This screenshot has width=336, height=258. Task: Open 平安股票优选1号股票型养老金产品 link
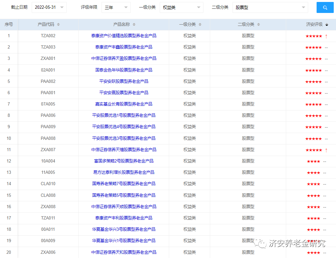pyautogui.click(x=124, y=116)
